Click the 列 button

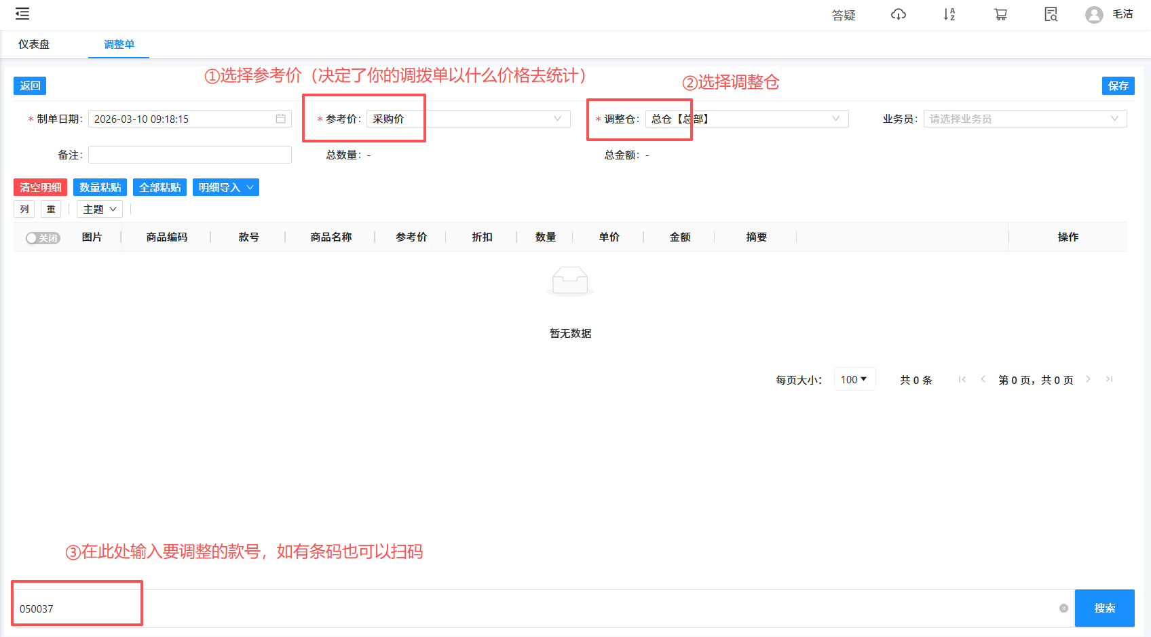(x=24, y=209)
